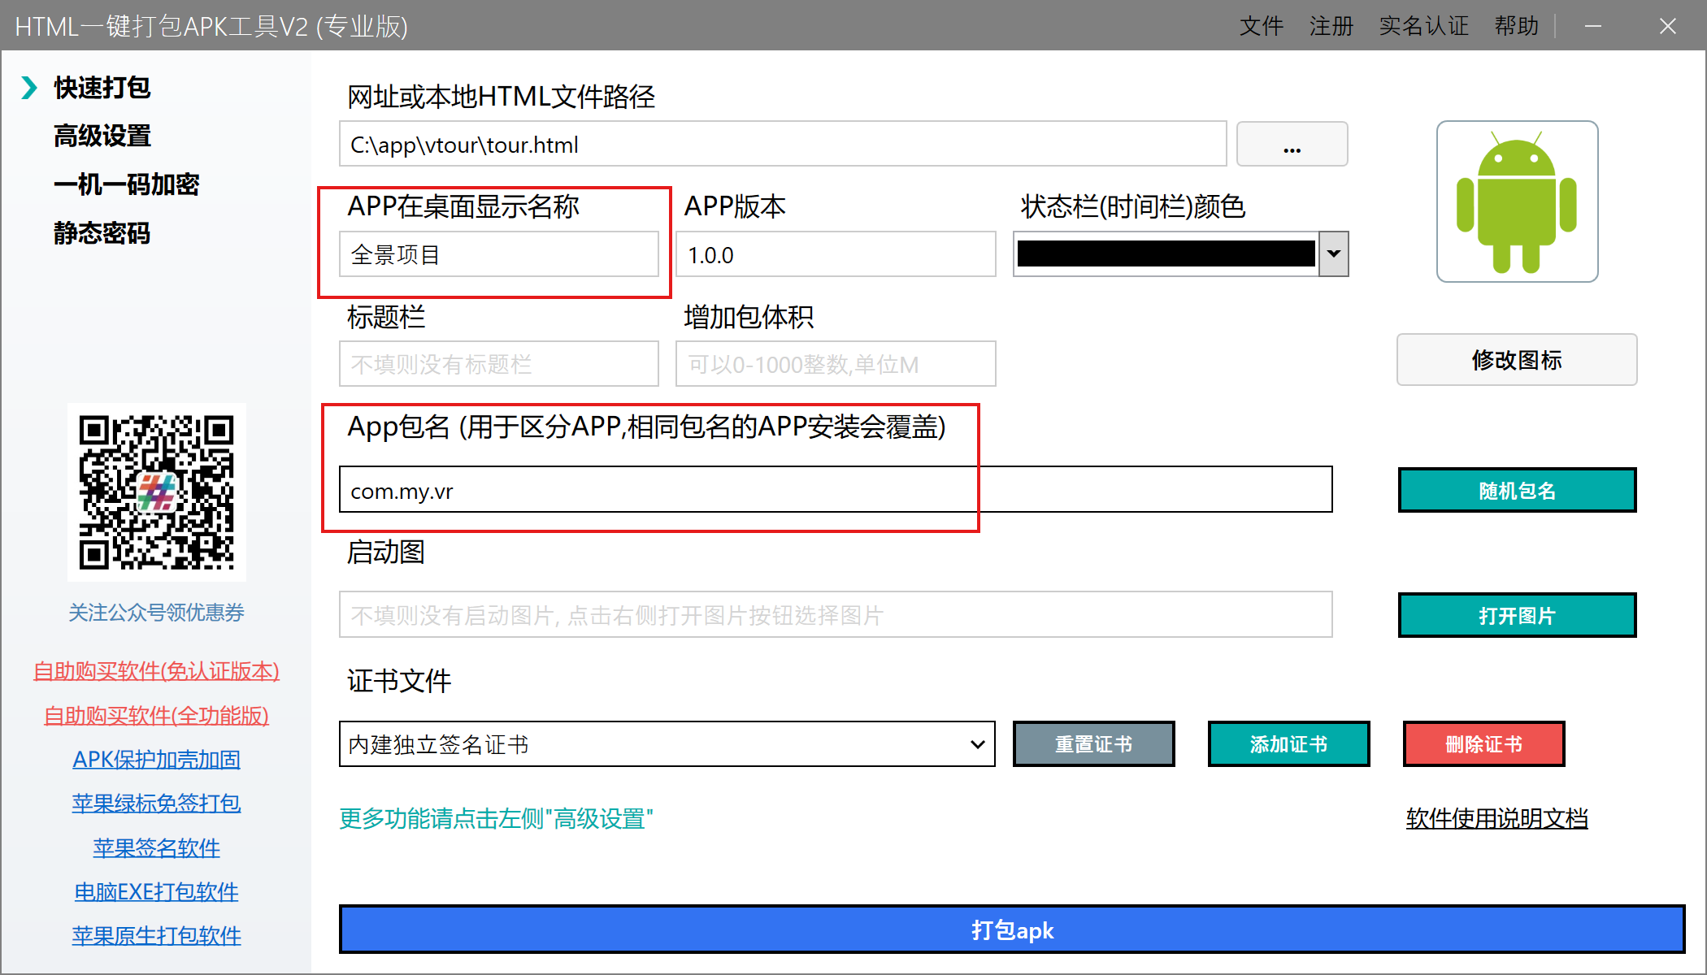Select 静态密码 in the sidebar
The width and height of the screenshot is (1707, 975).
[x=101, y=233]
